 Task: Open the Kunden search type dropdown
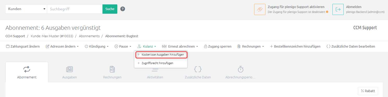point(26,9)
